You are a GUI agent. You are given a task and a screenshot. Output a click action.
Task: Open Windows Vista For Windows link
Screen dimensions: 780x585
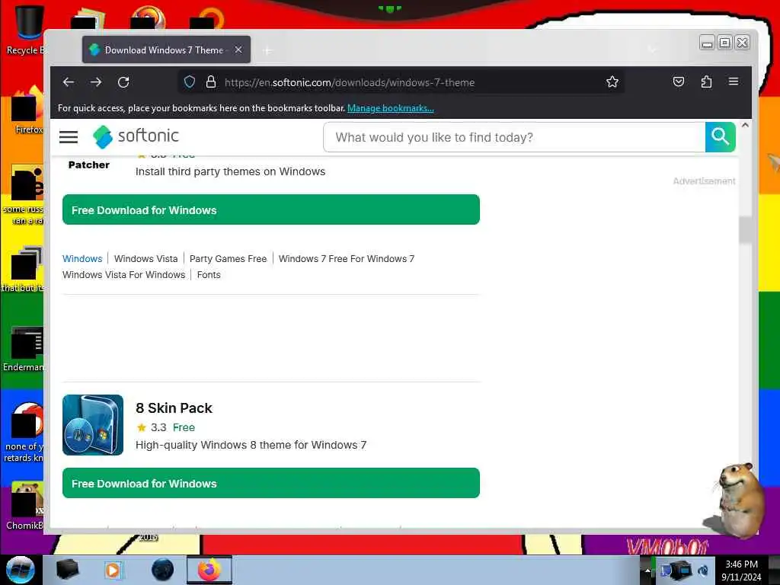124,274
